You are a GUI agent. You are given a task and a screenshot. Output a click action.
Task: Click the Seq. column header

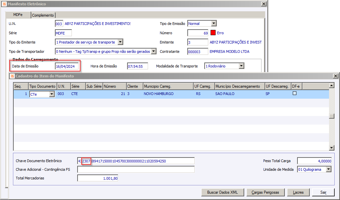(x=21, y=86)
